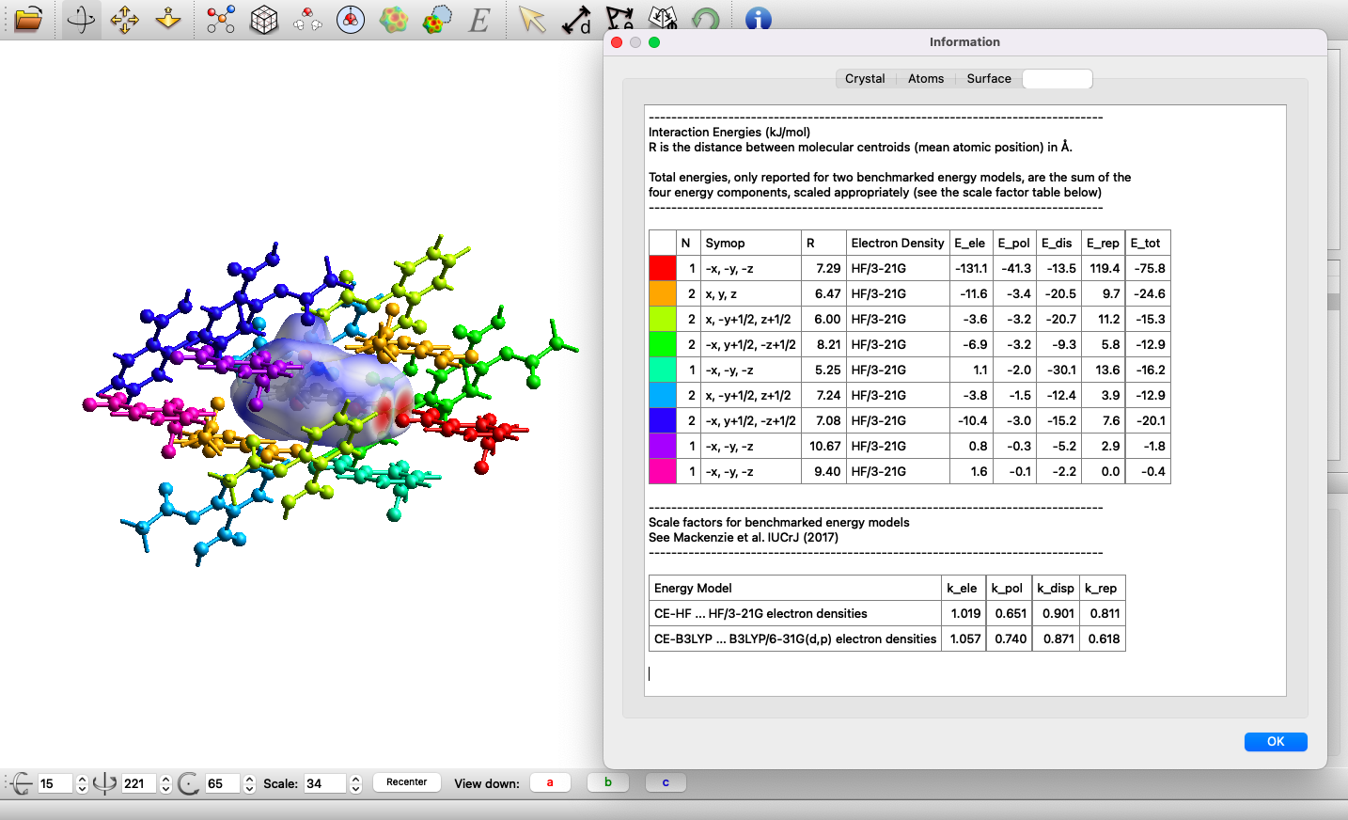
Task: Click the ball-and-stick bonding icon
Action: tap(220, 19)
